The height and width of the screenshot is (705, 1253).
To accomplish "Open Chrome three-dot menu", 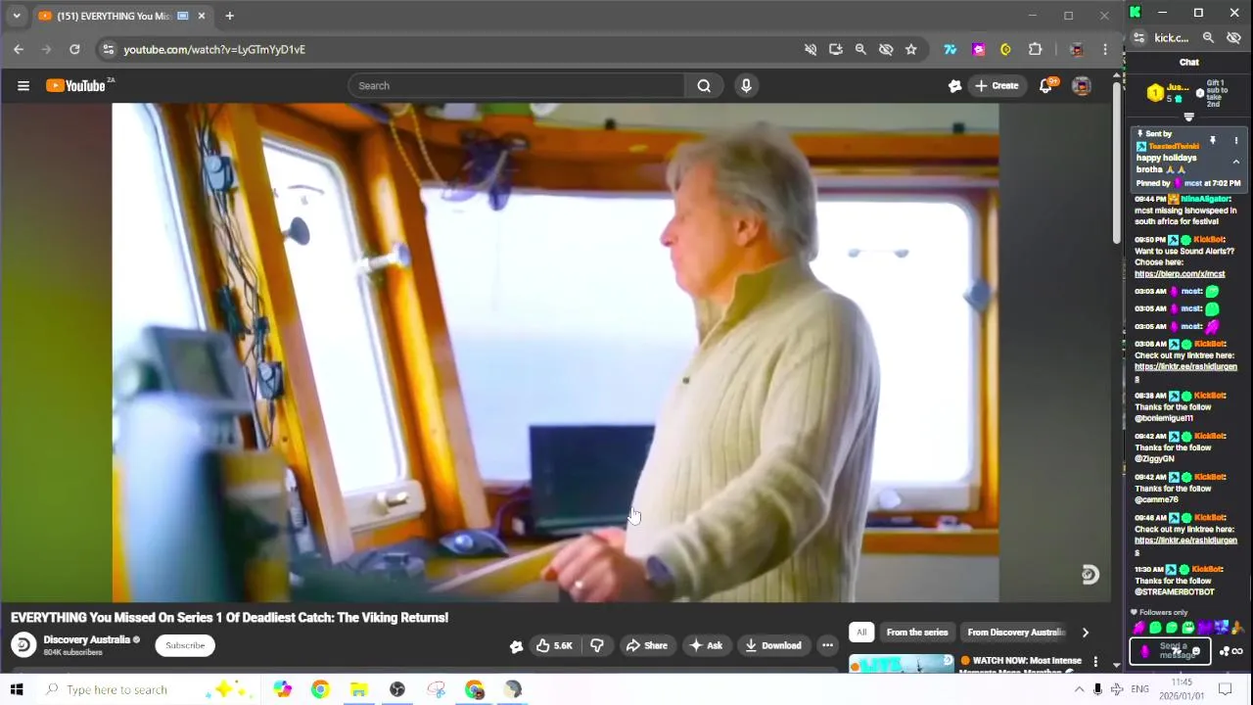I will pyautogui.click(x=1105, y=49).
